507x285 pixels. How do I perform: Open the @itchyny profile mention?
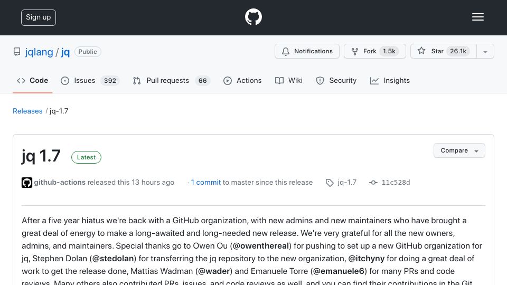(367, 259)
